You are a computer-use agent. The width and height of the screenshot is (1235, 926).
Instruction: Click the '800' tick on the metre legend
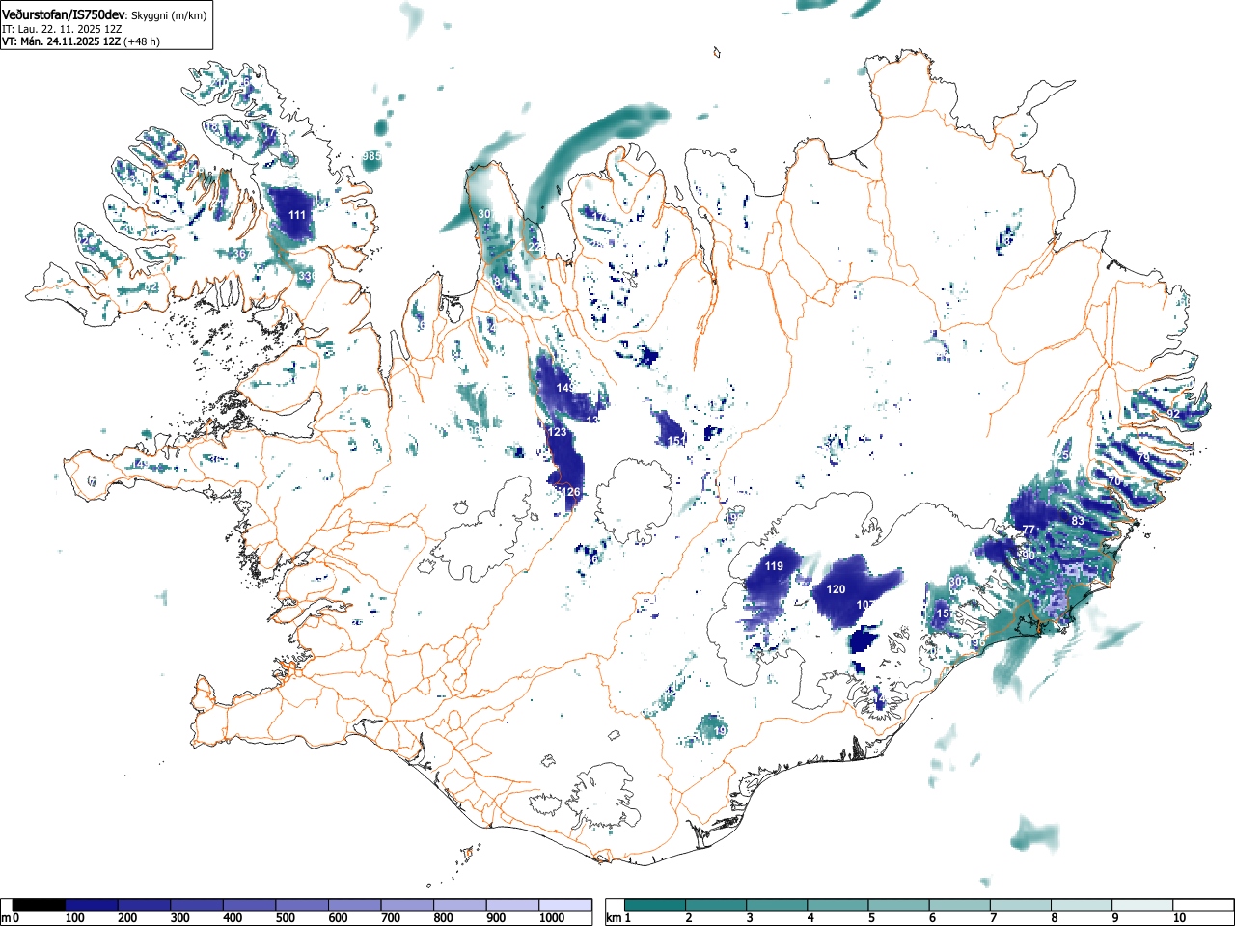(443, 918)
